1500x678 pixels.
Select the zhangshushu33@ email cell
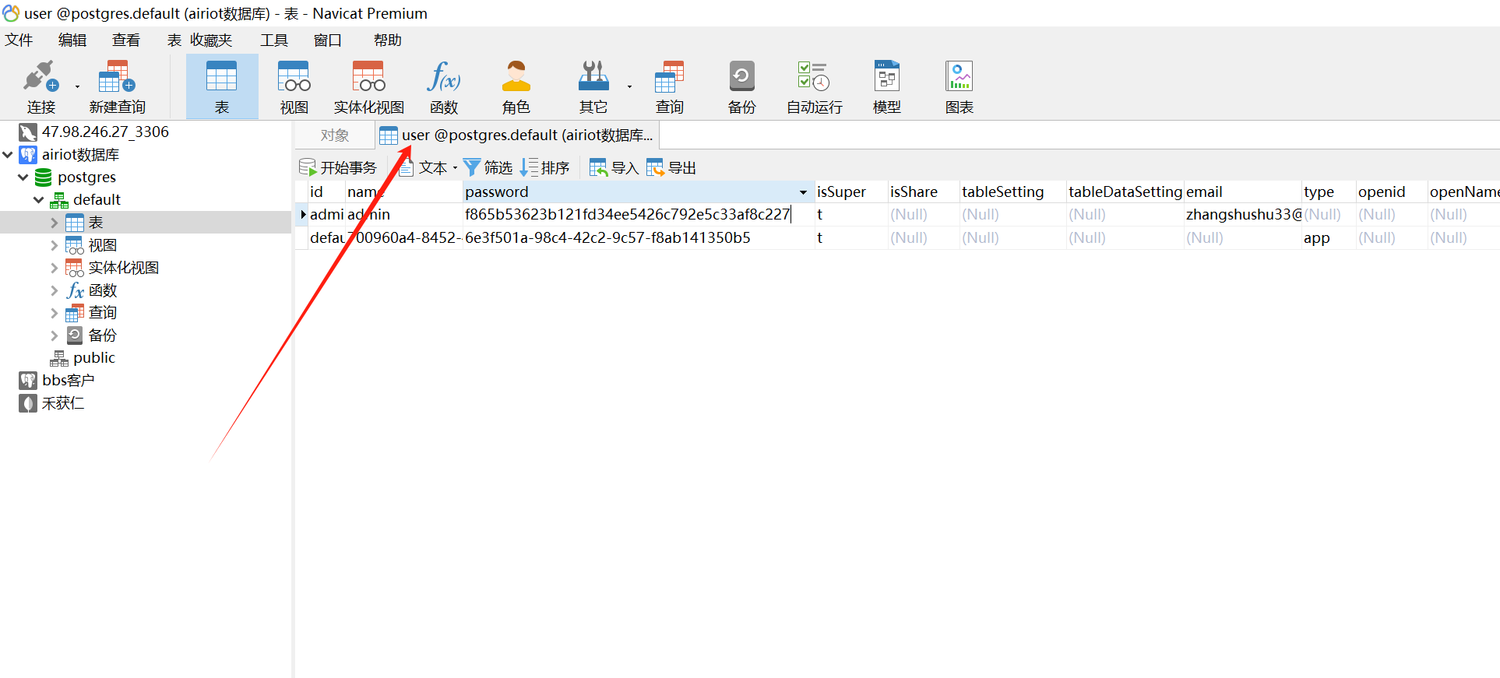click(x=1243, y=214)
